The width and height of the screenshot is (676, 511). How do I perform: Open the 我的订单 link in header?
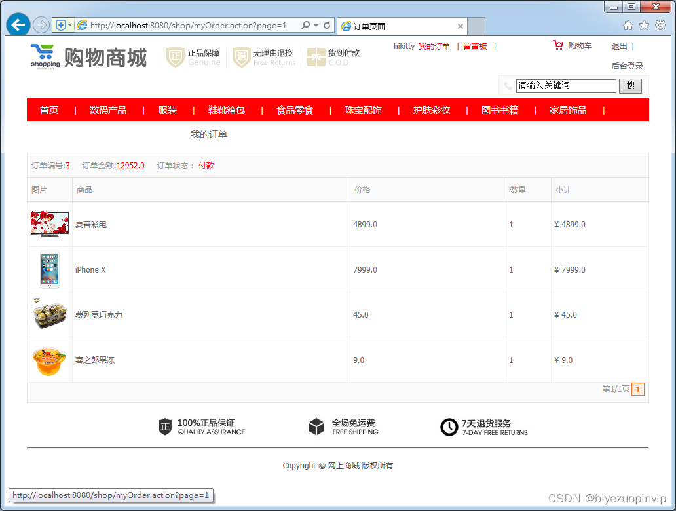tap(434, 46)
